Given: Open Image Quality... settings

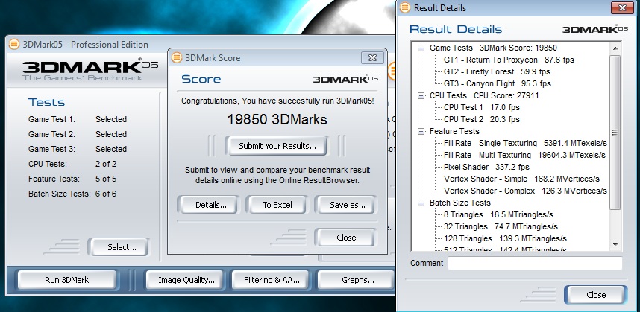Looking at the screenshot, I should point(186,280).
